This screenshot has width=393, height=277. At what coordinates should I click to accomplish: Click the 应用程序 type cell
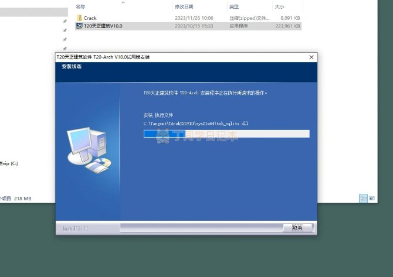(x=239, y=26)
